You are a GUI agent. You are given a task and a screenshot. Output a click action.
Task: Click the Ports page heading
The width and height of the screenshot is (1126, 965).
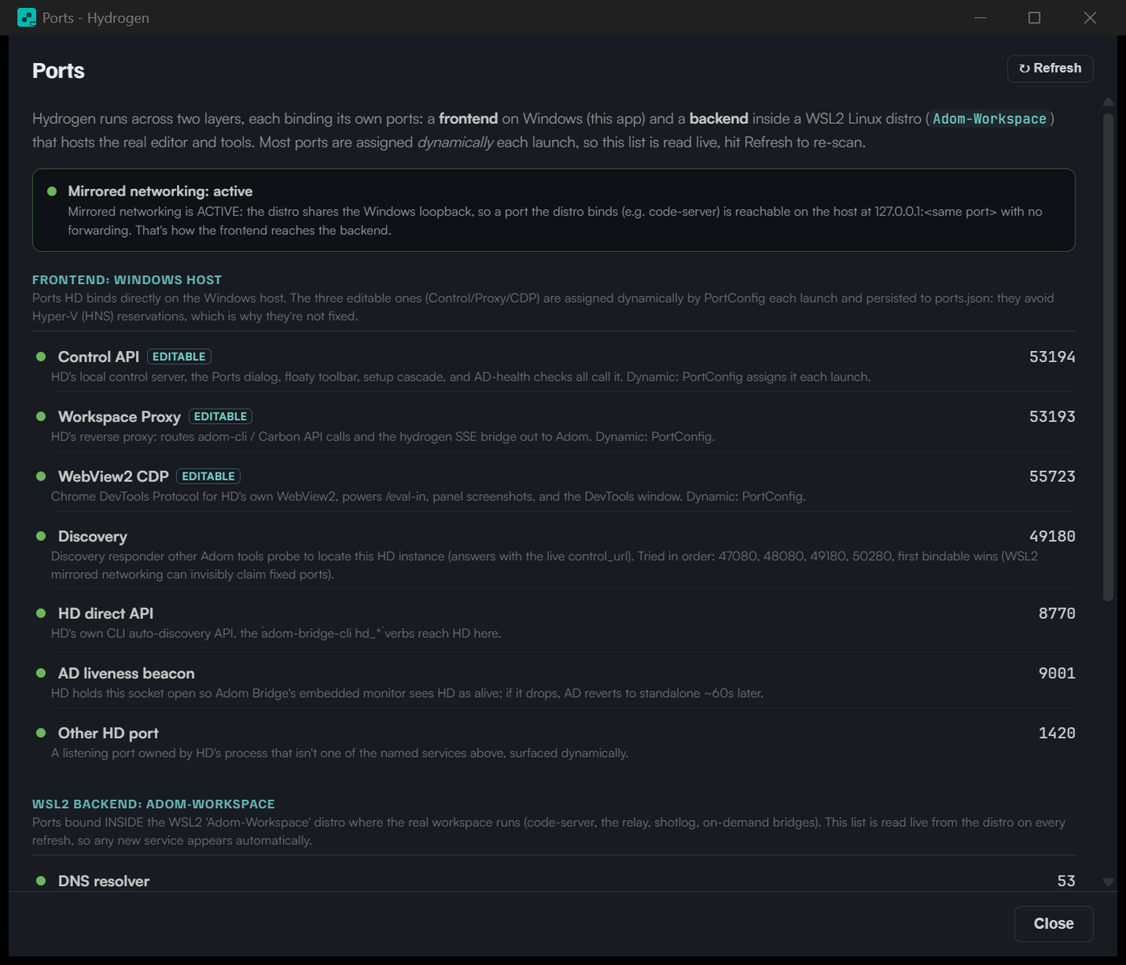coord(58,71)
